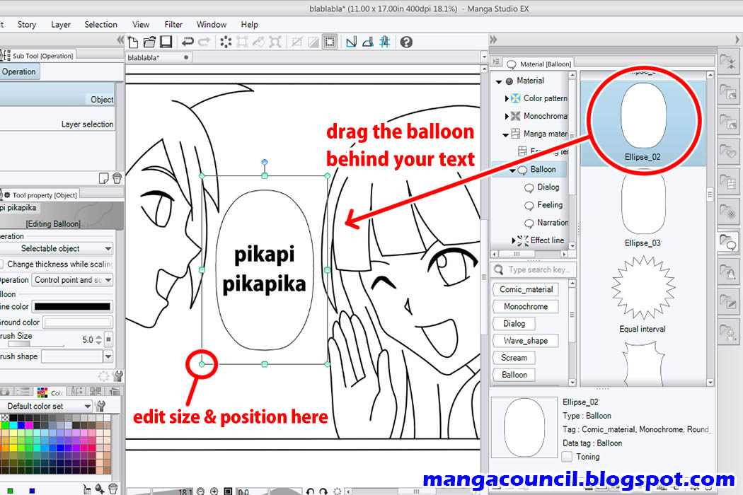This screenshot has height=495, width=743.
Task: Open the Window menu
Action: [x=212, y=25]
